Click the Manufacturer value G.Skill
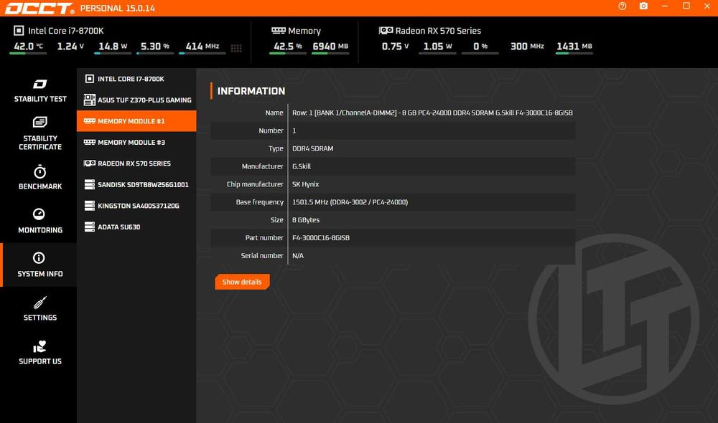Viewport: 718px width, 423px height. 302,166
